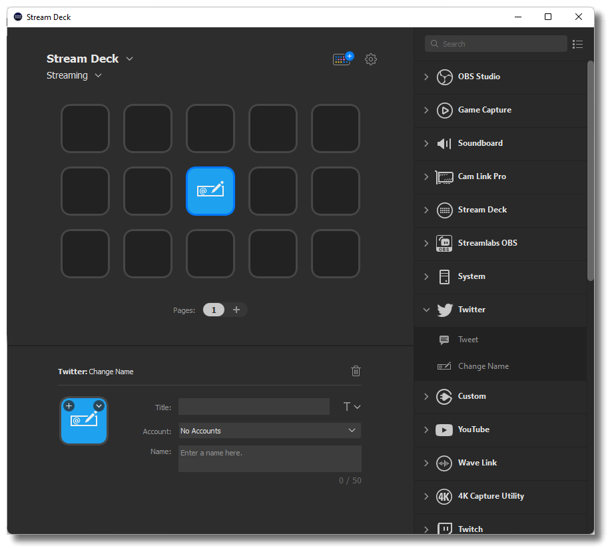
Task: Expand the Soundboard category
Action: (426, 144)
